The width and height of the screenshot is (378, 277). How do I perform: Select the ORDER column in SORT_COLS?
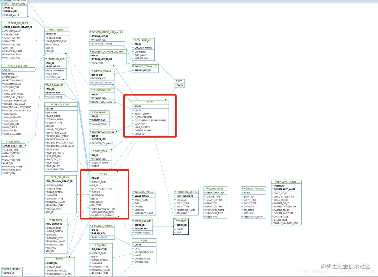pos(96,166)
